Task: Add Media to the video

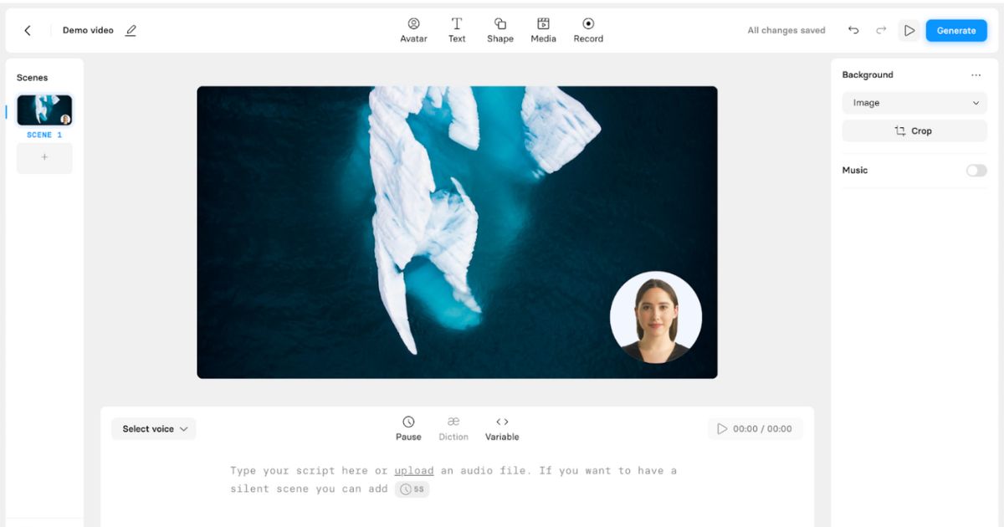Action: point(543,30)
